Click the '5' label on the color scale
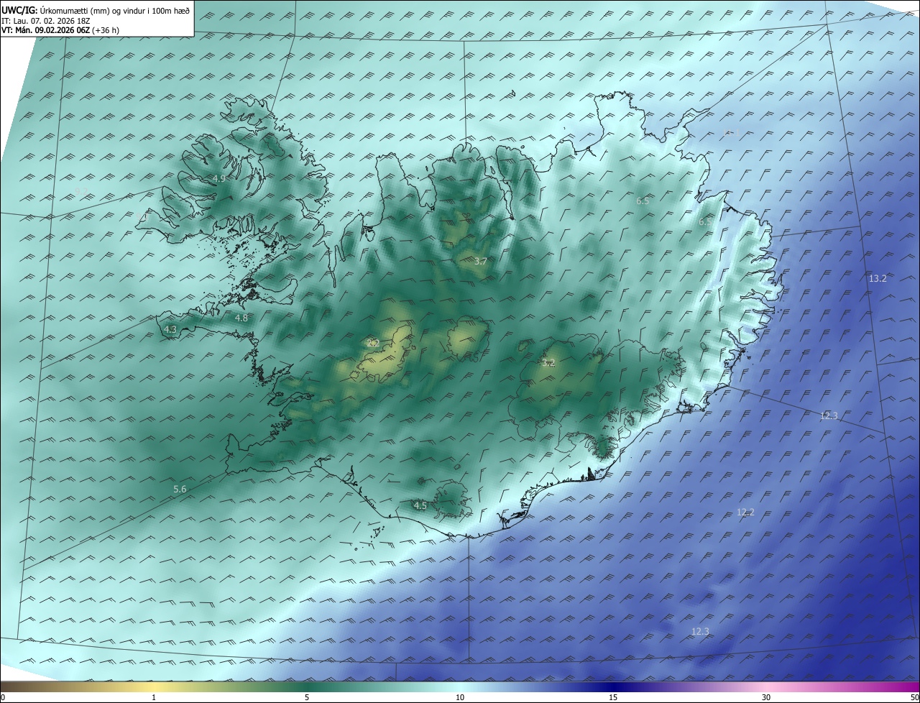 307,697
